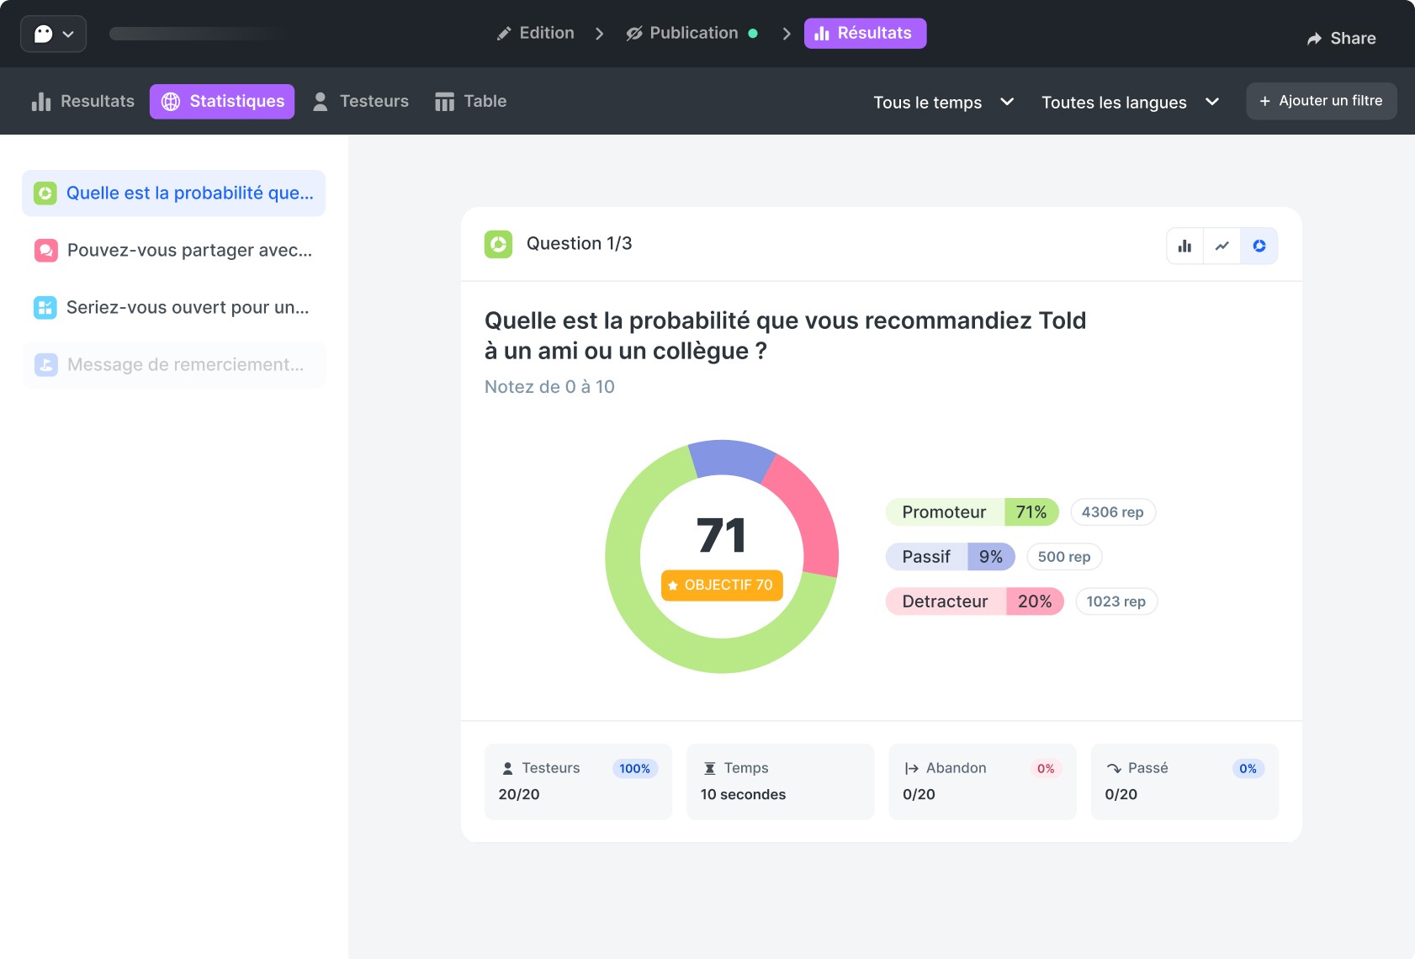Click the person icon beside Testeurs tab
The image size is (1415, 959).
click(320, 102)
